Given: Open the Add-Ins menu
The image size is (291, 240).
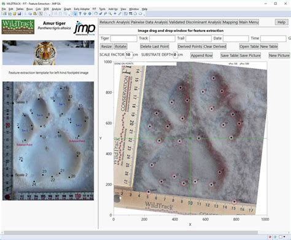Looking at the screenshot, I should (113, 9).
